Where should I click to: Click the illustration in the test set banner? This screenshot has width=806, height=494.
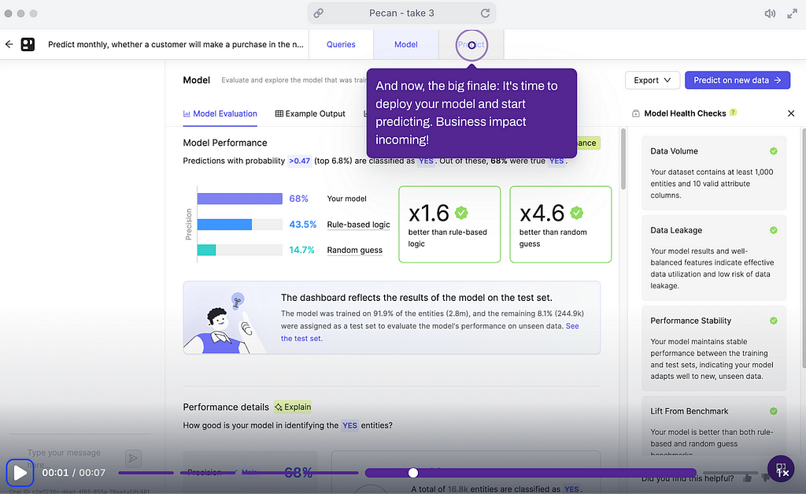(x=224, y=323)
